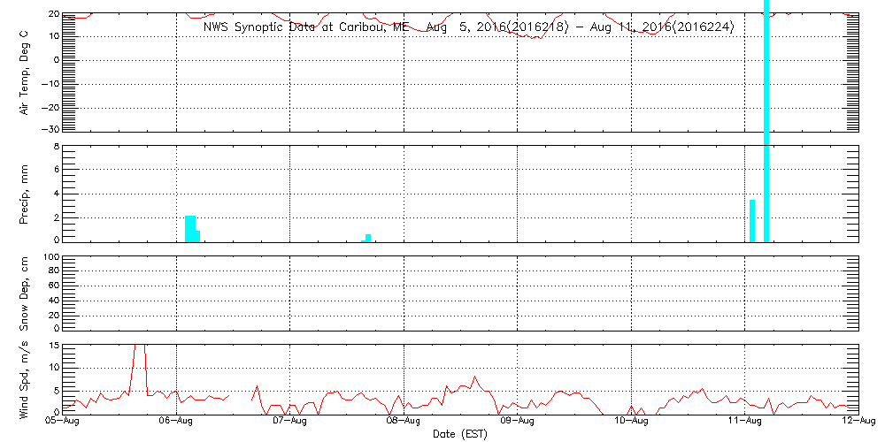Select the 07-Aug date tick label
885x442 pixels.
[290, 423]
